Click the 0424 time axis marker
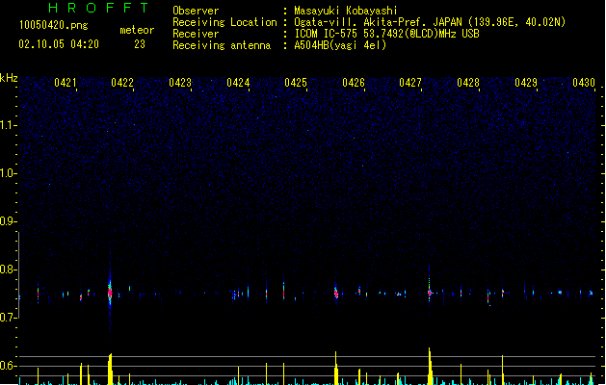This screenshot has height=385, width=606. [238, 83]
